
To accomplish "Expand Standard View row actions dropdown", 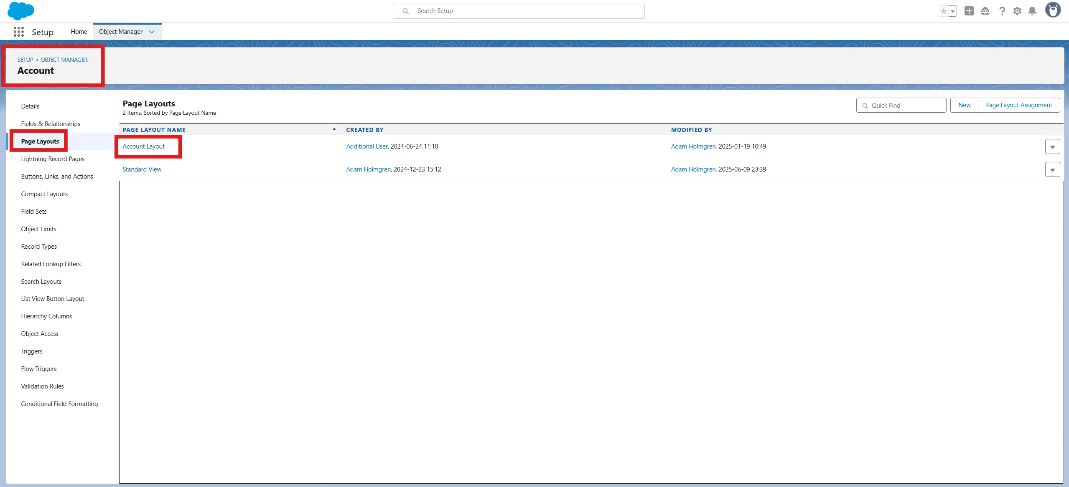I will point(1052,170).
